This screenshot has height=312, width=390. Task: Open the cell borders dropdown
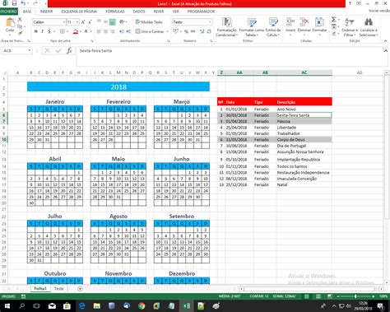pyautogui.click(x=67, y=31)
